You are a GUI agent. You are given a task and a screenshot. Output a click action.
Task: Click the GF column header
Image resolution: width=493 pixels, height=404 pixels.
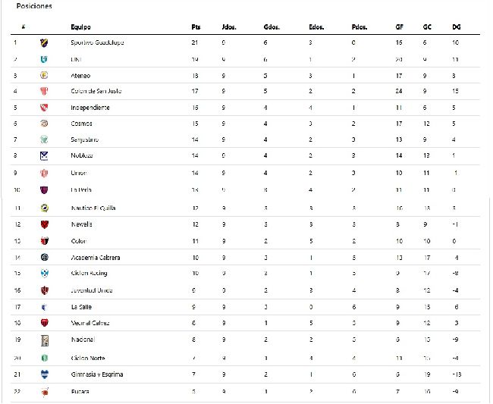(399, 27)
